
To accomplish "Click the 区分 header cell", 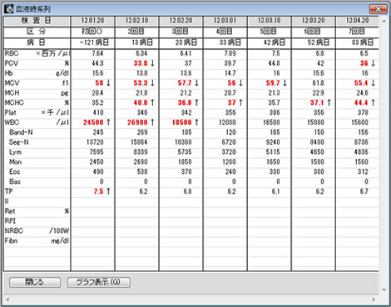I will 37,32.
